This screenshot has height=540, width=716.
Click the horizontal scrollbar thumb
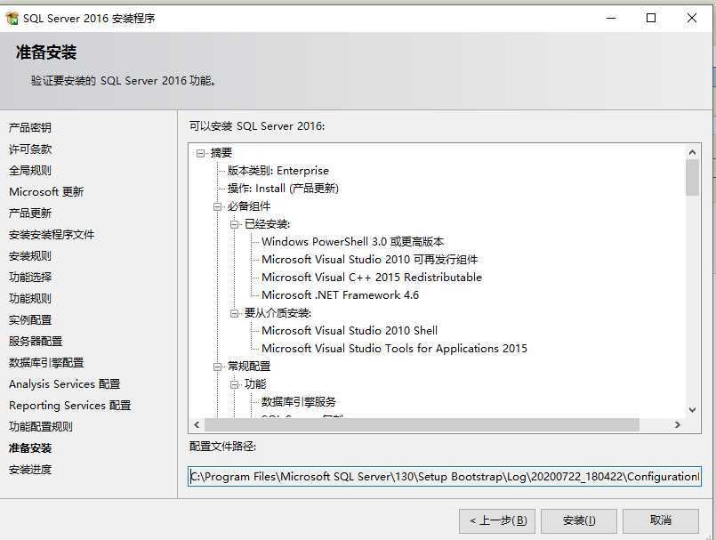click(422, 425)
